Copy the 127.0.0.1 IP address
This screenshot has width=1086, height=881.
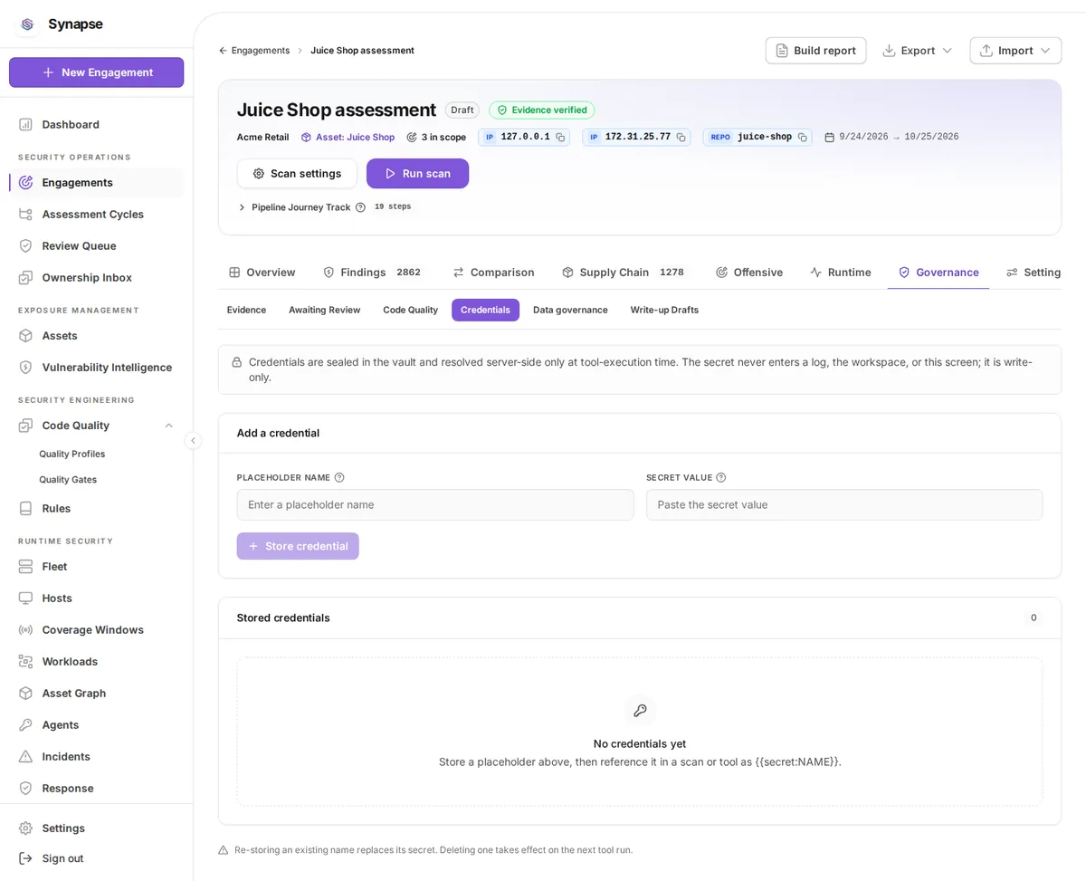(560, 138)
